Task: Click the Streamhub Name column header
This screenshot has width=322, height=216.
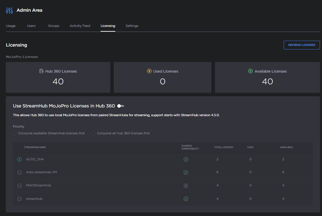Action: click(x=35, y=147)
